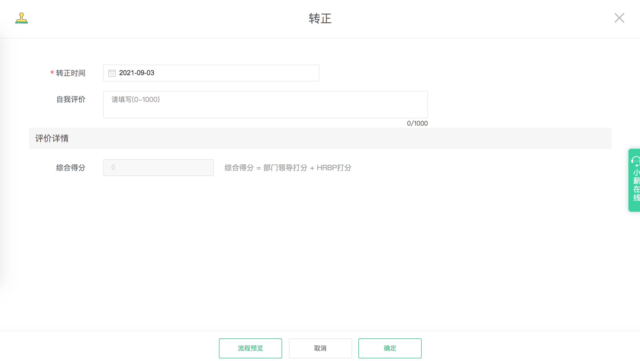Click HRBP打分 in the formula hint
The height and width of the screenshot is (361, 640).
point(334,168)
